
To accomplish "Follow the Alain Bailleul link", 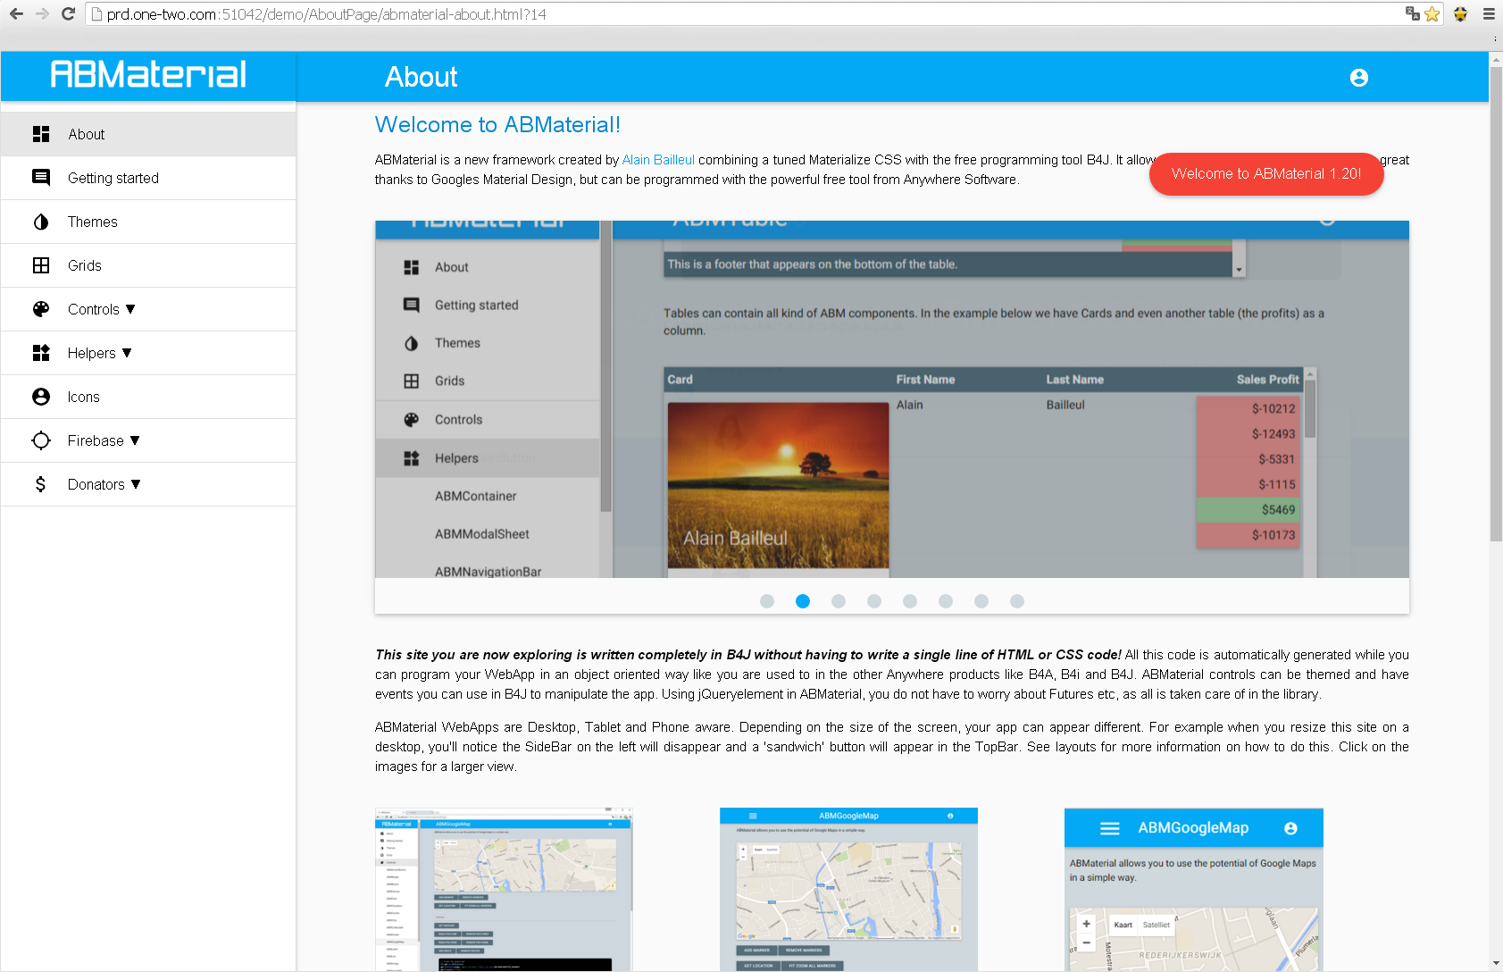I will coord(658,160).
